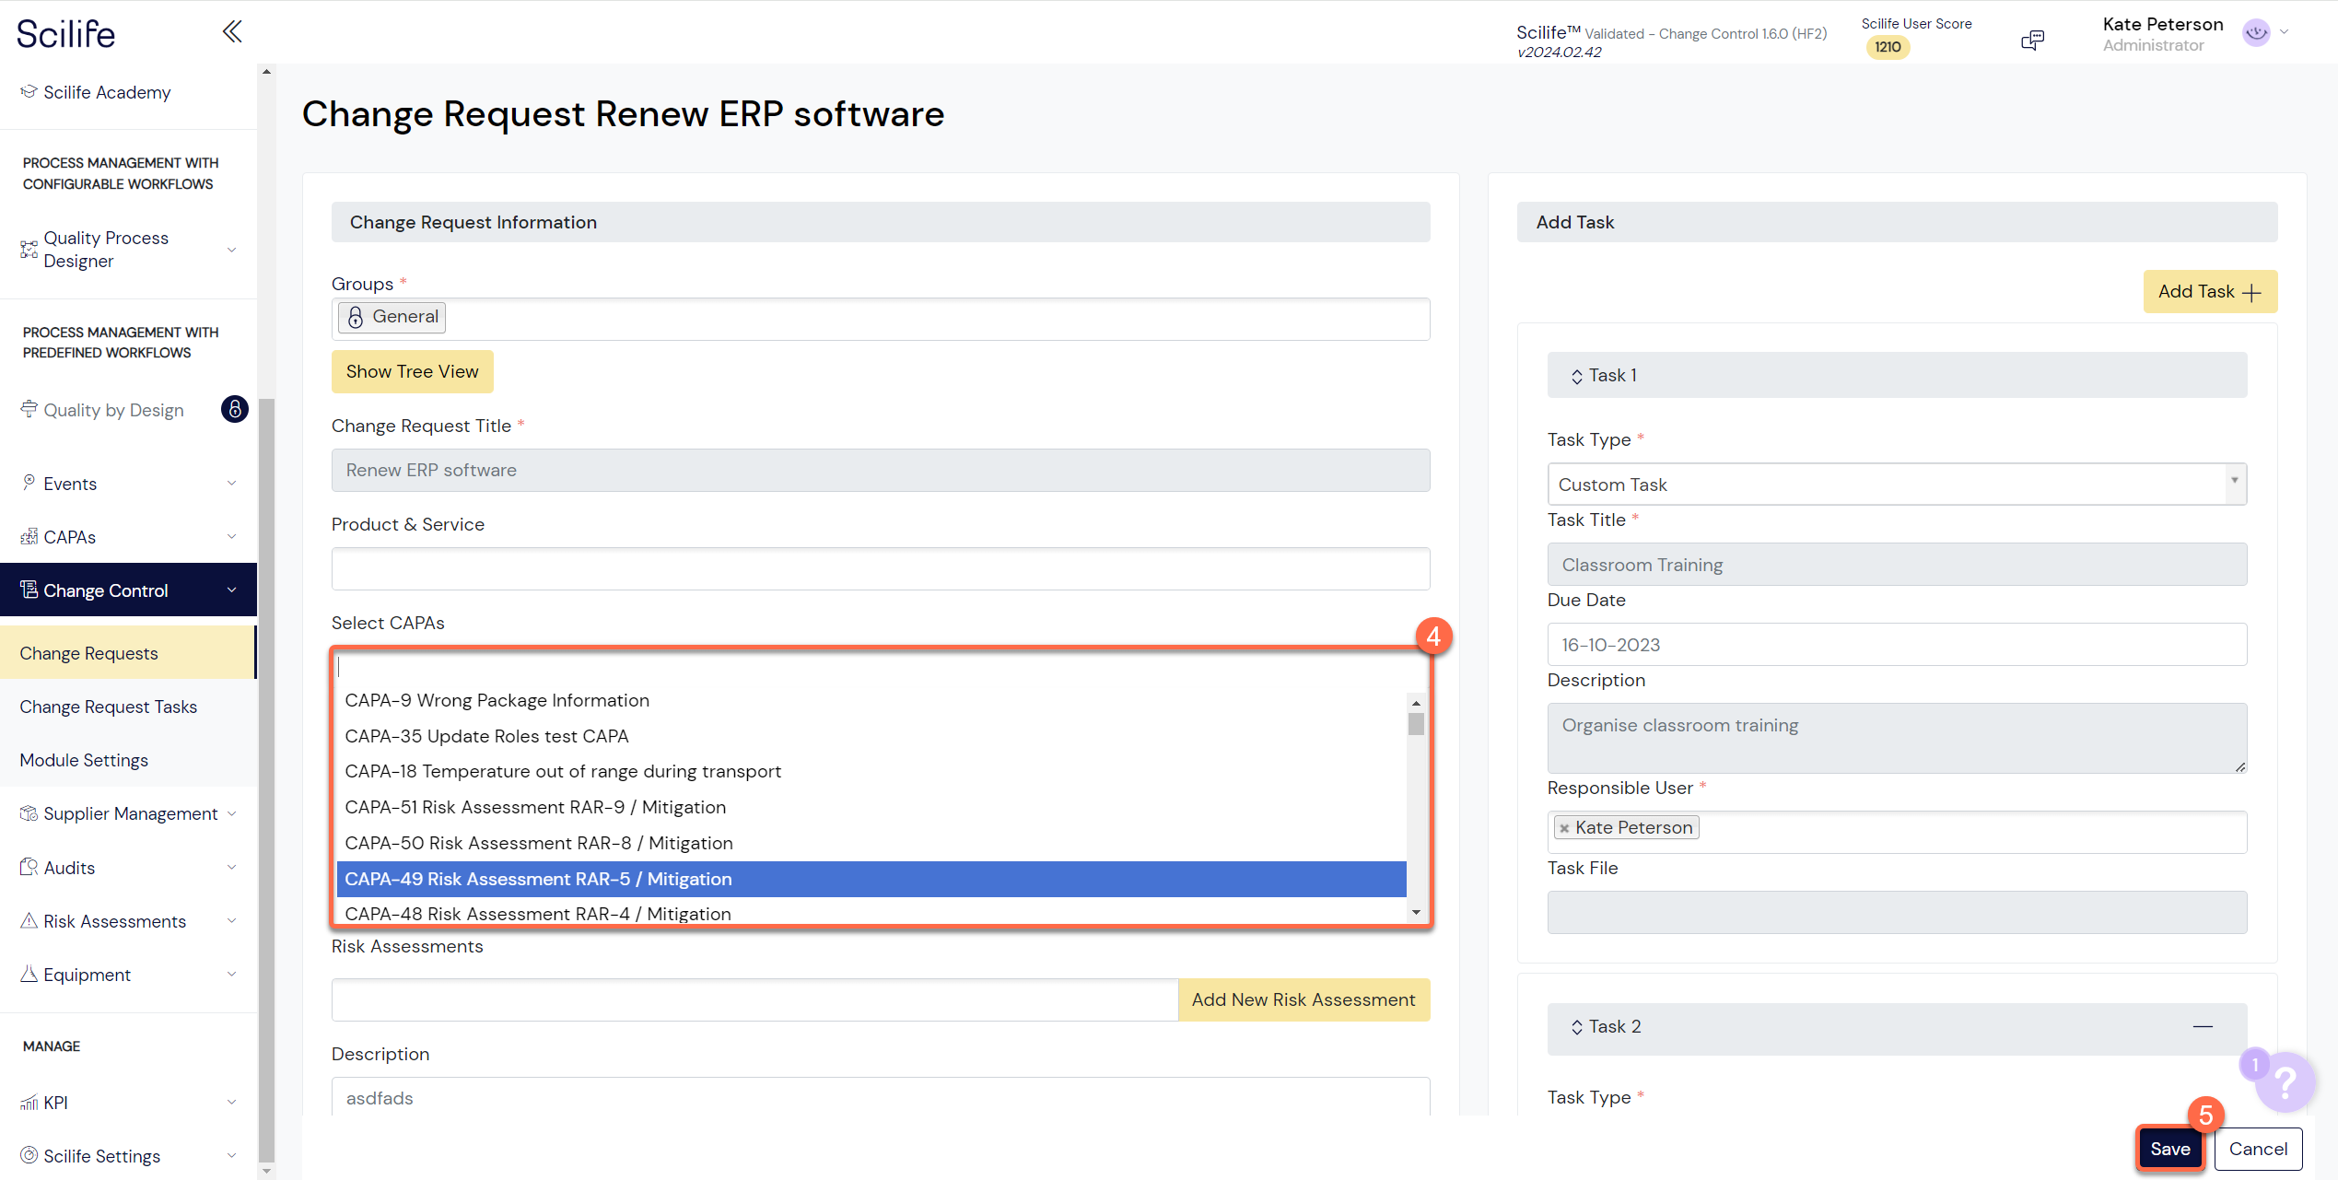
Task: Click the Events pin icon
Action: [29, 483]
